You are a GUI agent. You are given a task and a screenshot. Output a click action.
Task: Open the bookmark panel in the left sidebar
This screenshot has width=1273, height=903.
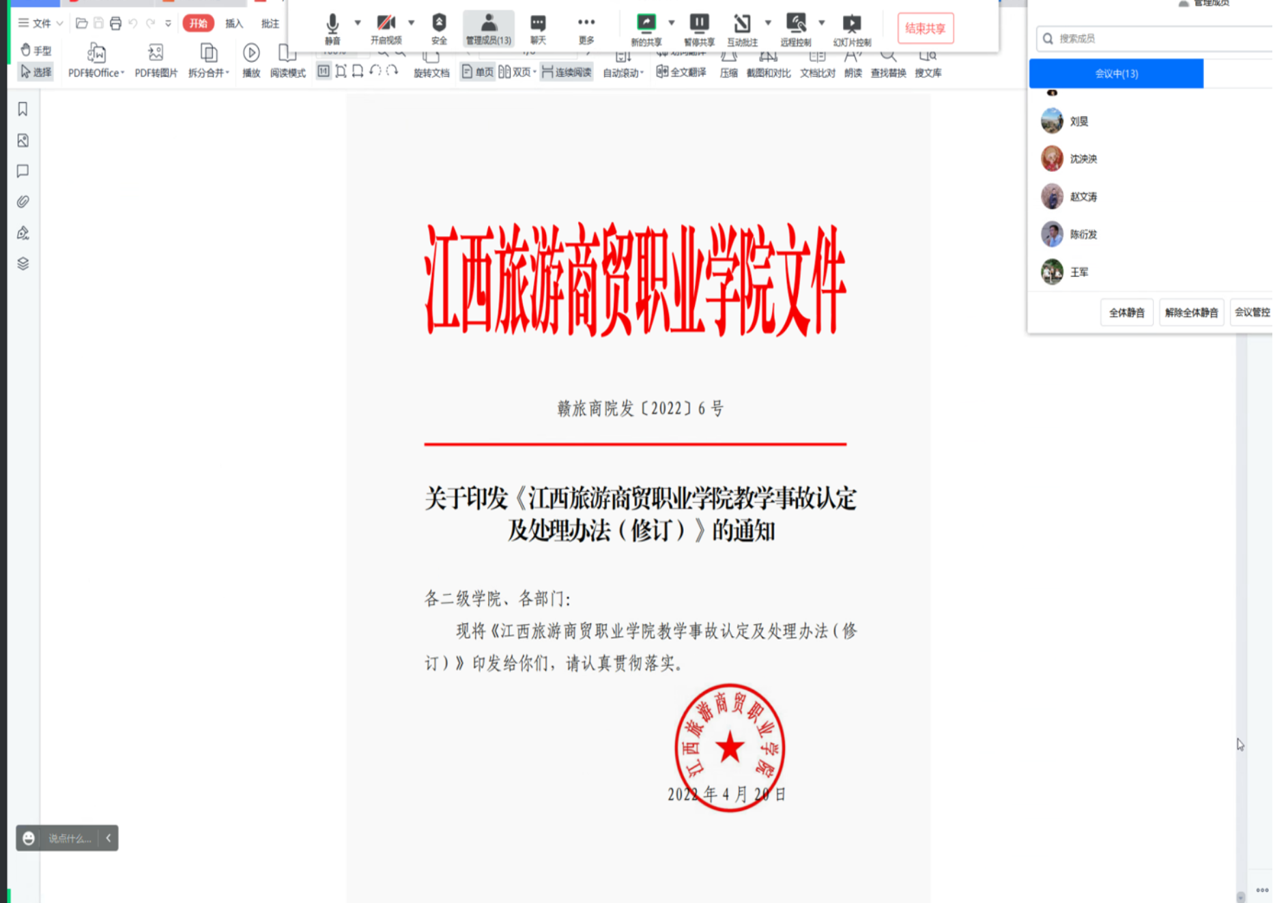pyautogui.click(x=23, y=109)
